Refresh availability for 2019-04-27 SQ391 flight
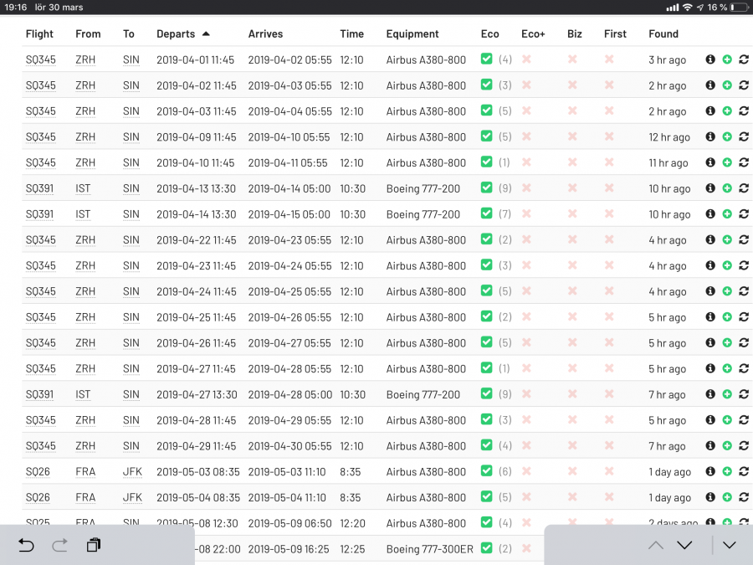The image size is (753, 565). (743, 394)
